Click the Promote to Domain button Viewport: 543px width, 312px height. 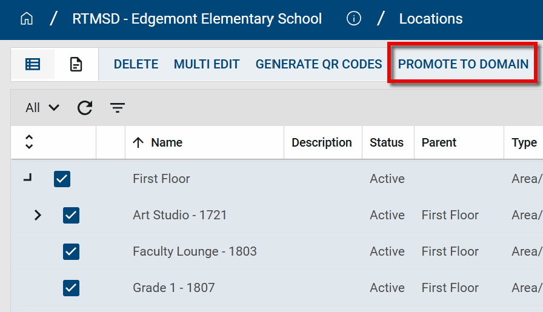coord(463,64)
